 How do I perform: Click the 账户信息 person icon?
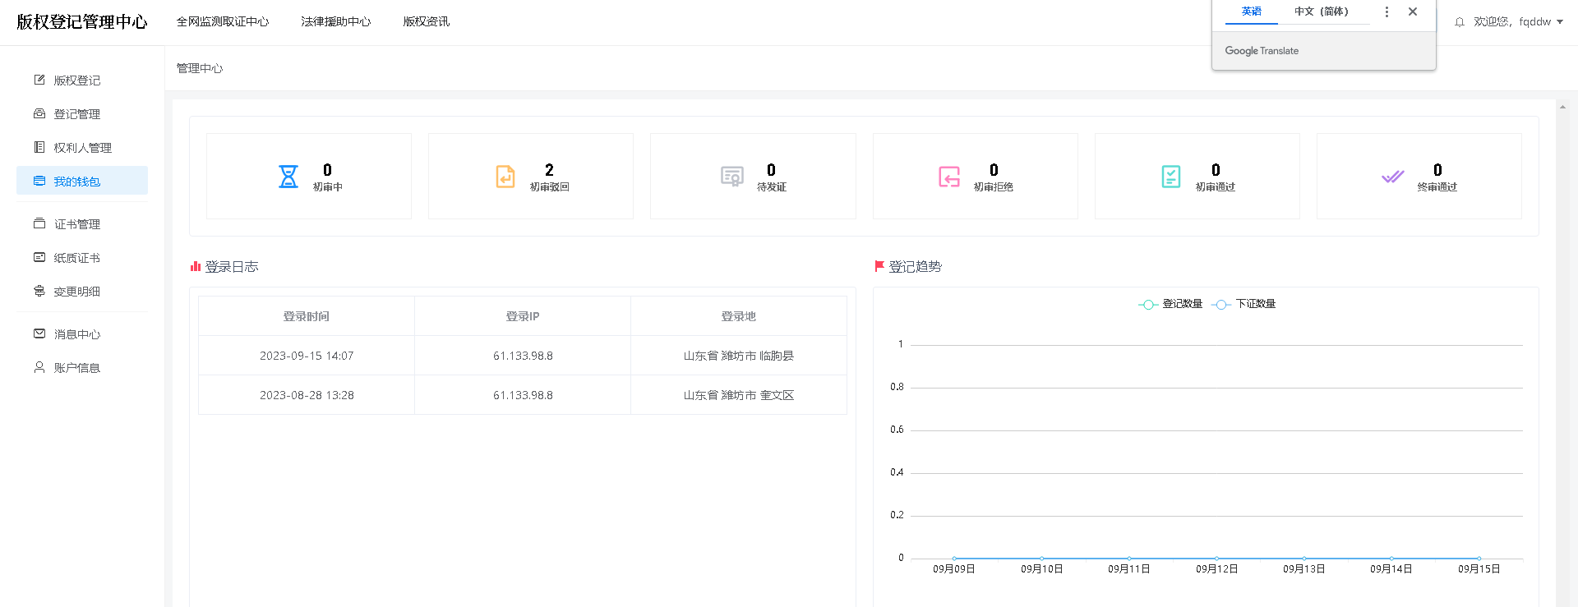pos(39,367)
